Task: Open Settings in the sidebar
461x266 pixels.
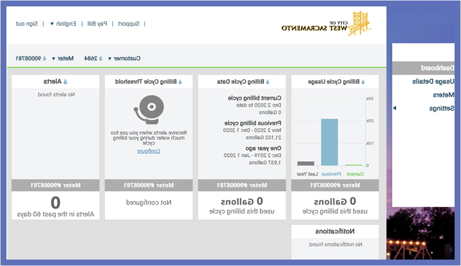Action: tap(442, 108)
